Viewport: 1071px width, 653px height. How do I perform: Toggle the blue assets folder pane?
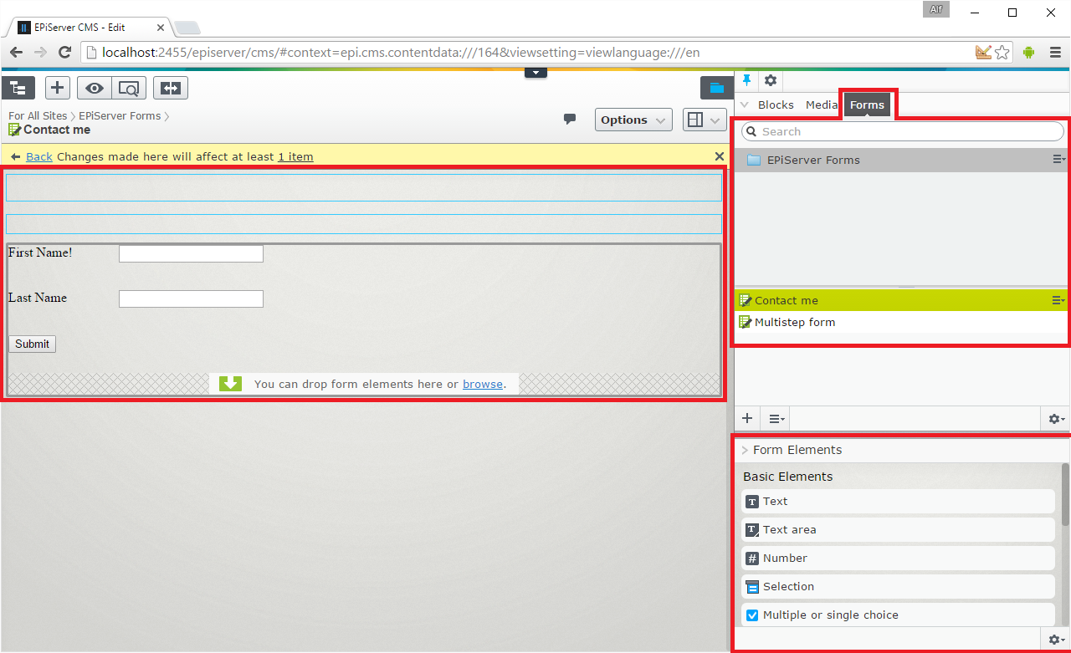click(716, 88)
